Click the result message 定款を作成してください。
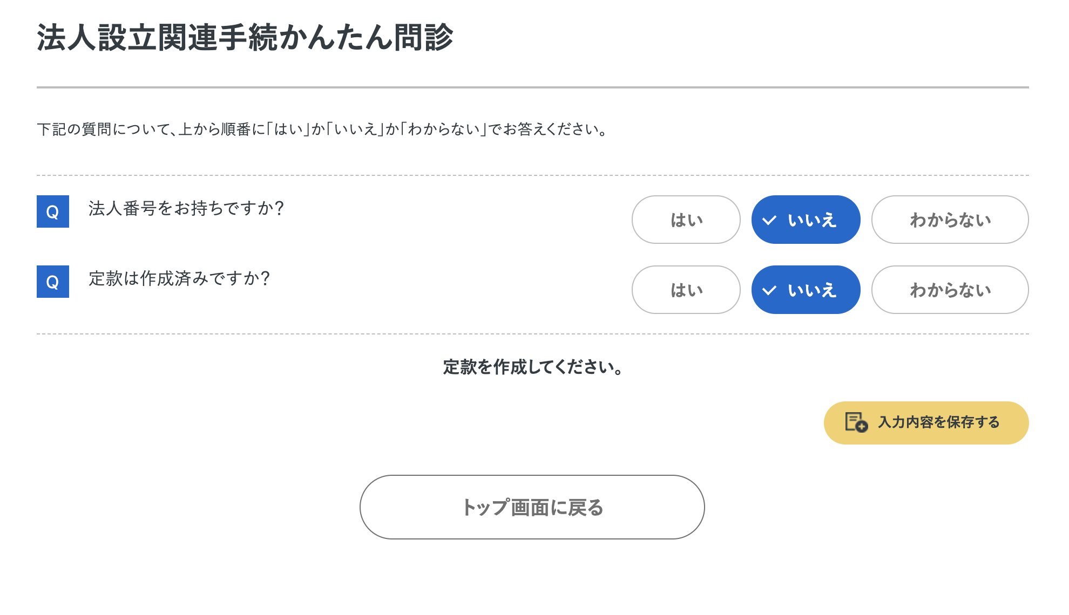This screenshot has height=615, width=1069. point(533,367)
